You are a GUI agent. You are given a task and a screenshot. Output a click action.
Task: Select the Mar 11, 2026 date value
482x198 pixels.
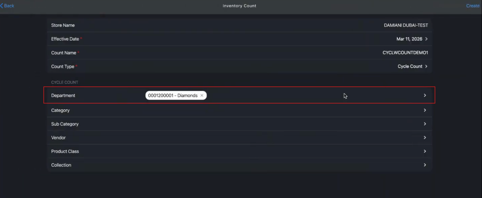click(410, 39)
